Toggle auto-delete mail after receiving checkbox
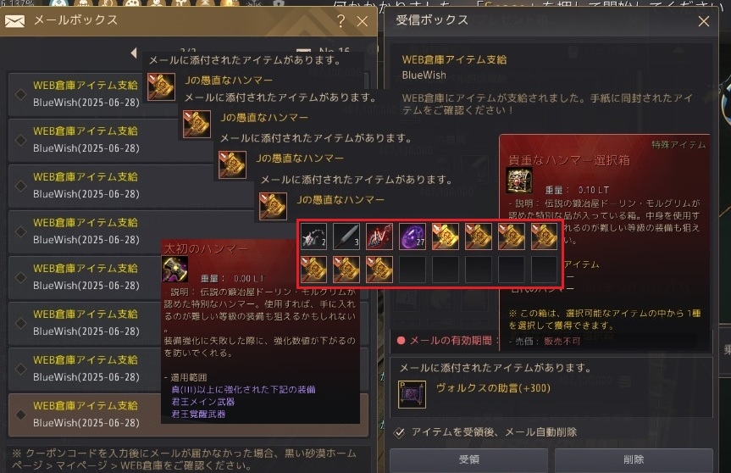This screenshot has width=731, height=473. [x=399, y=432]
